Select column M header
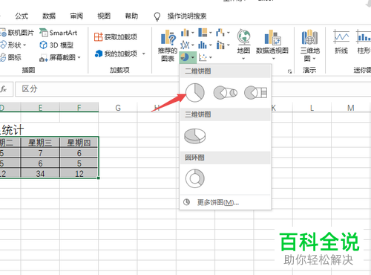Viewport: 371px width, 275px height. (351, 108)
